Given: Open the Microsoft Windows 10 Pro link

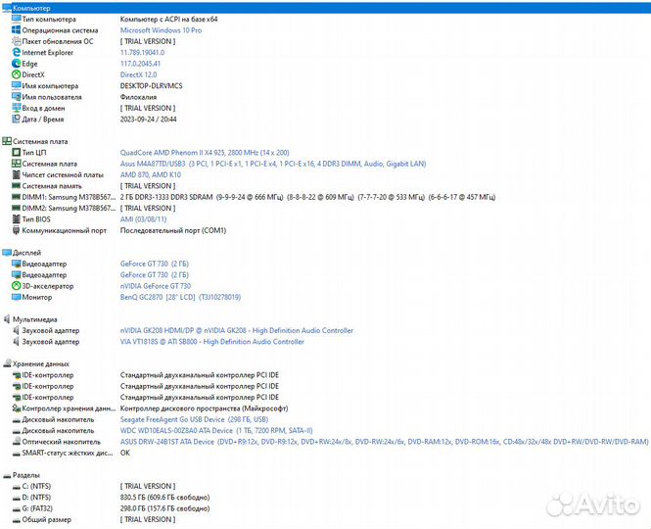Looking at the screenshot, I should tap(161, 30).
